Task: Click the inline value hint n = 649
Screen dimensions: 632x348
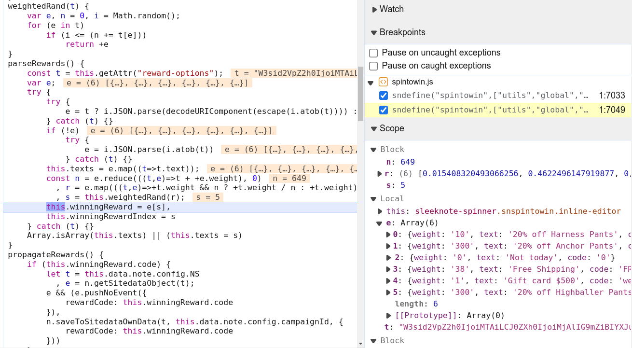Action: click(290, 178)
